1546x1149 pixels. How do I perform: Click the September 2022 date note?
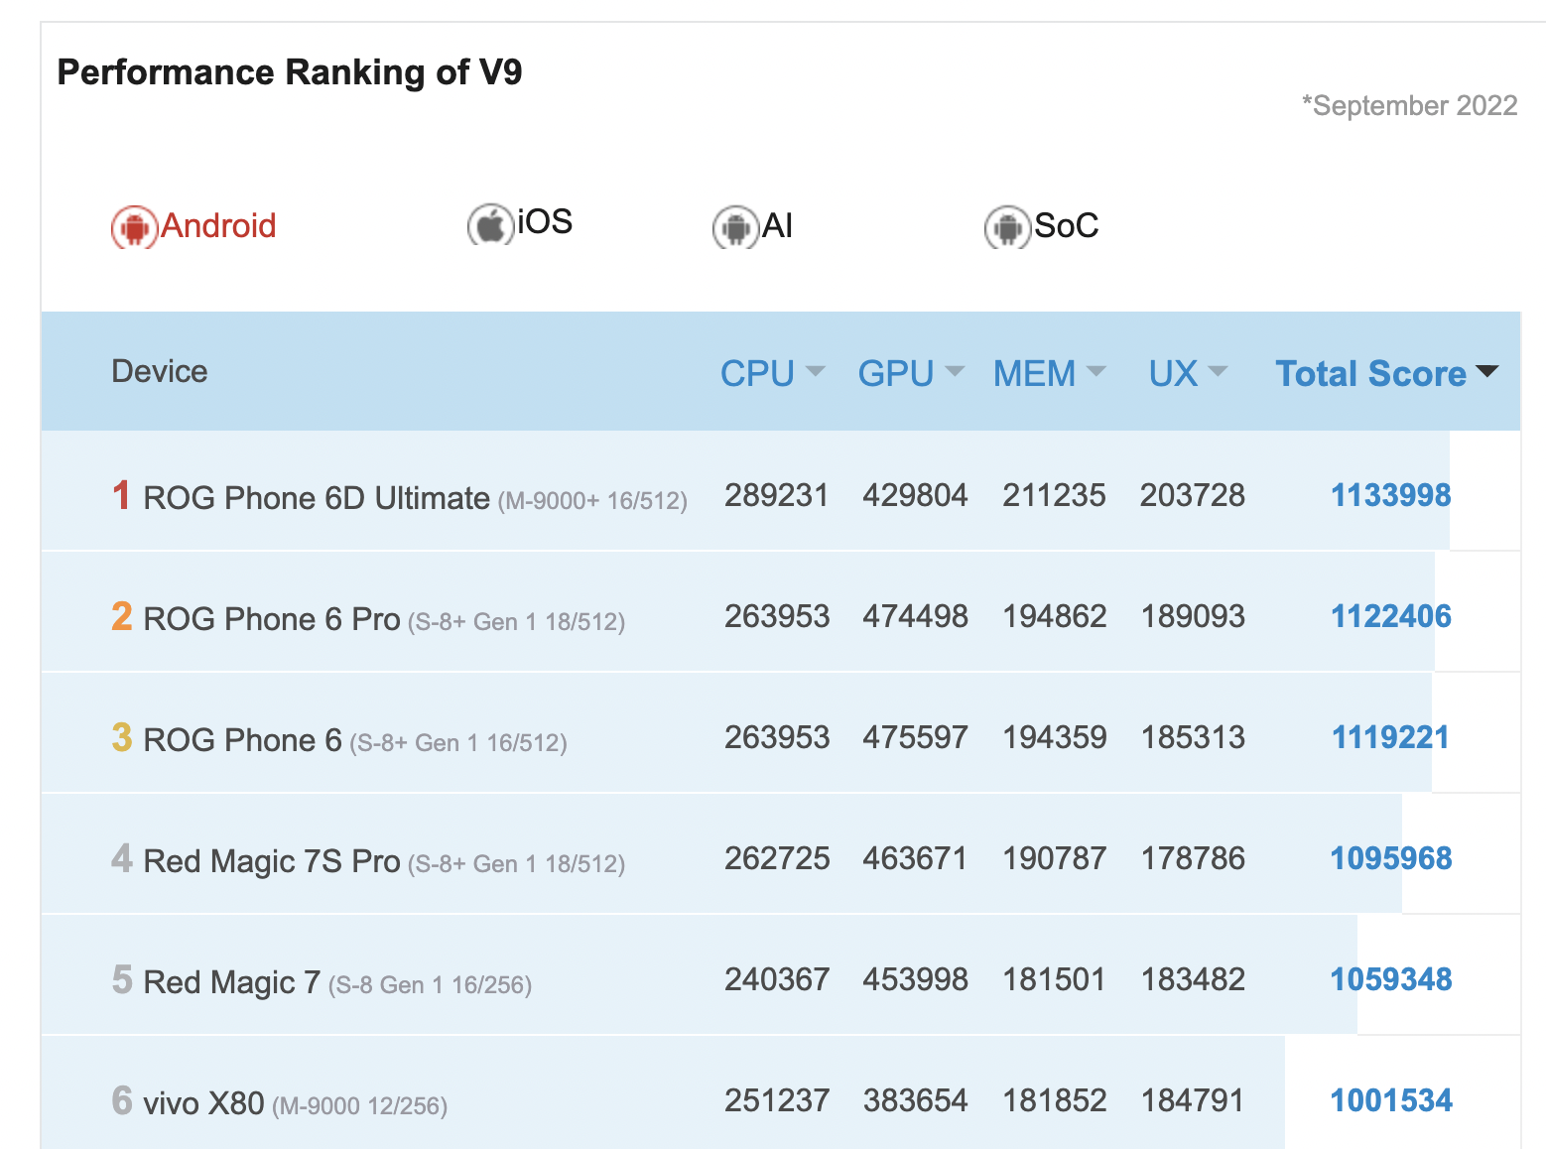pyautogui.click(x=1410, y=105)
